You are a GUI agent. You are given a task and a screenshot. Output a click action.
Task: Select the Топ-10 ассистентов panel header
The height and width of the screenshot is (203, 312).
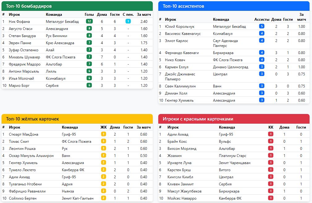coord(234,6)
